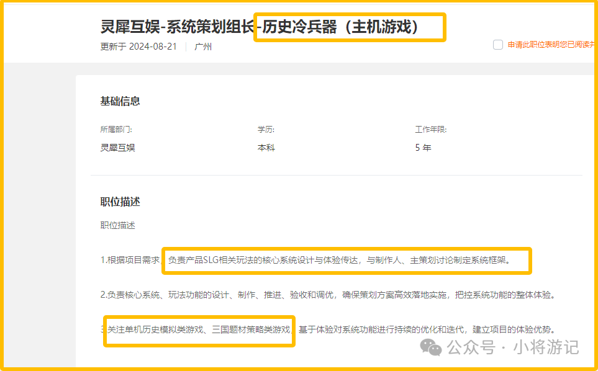
Task: Click description line 1 starting 根据项目需求
Action: 306,261
